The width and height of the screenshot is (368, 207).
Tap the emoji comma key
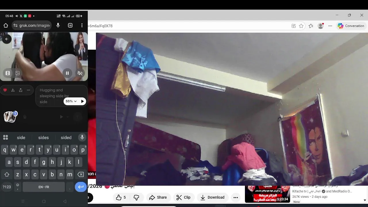coord(18,187)
